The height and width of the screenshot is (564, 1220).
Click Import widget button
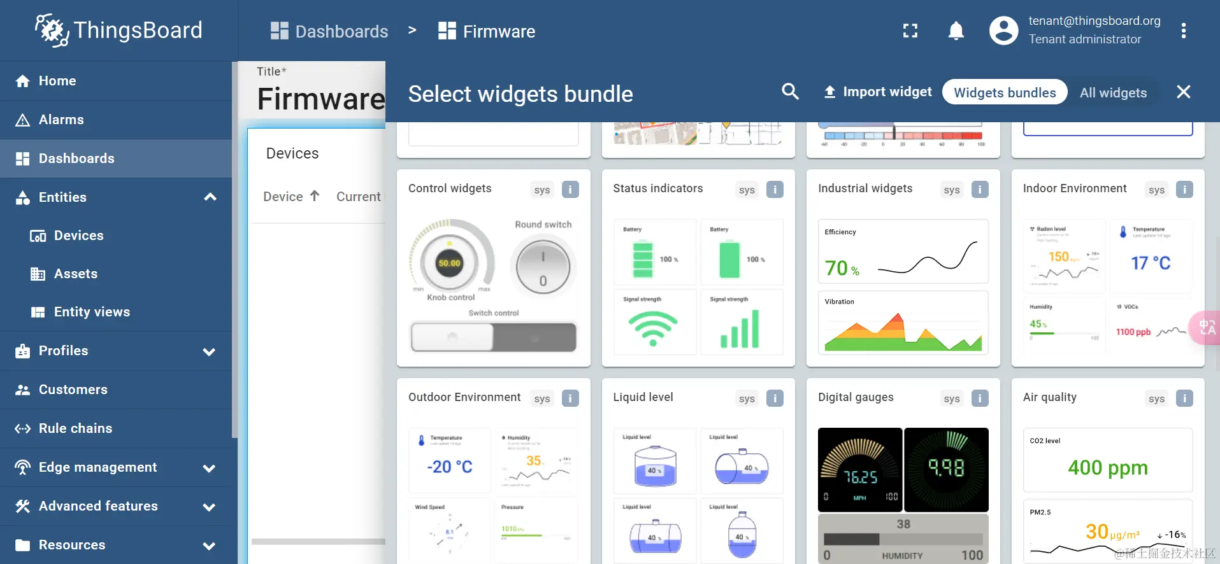click(877, 92)
